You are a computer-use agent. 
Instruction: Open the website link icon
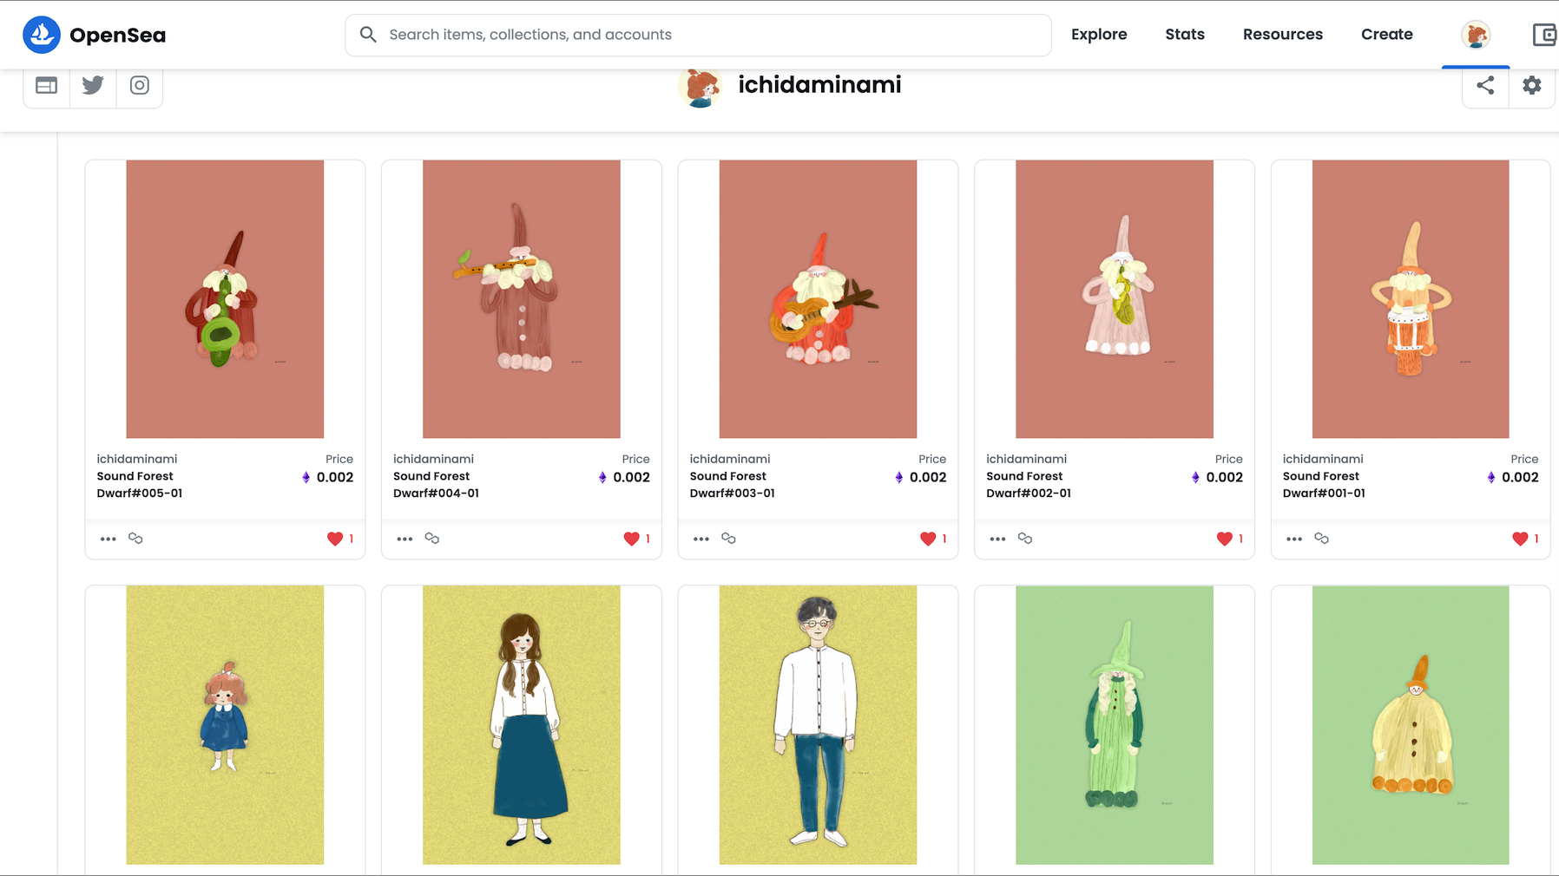[47, 85]
